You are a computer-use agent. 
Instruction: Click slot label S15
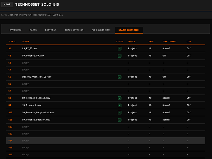(x=10, y=148)
